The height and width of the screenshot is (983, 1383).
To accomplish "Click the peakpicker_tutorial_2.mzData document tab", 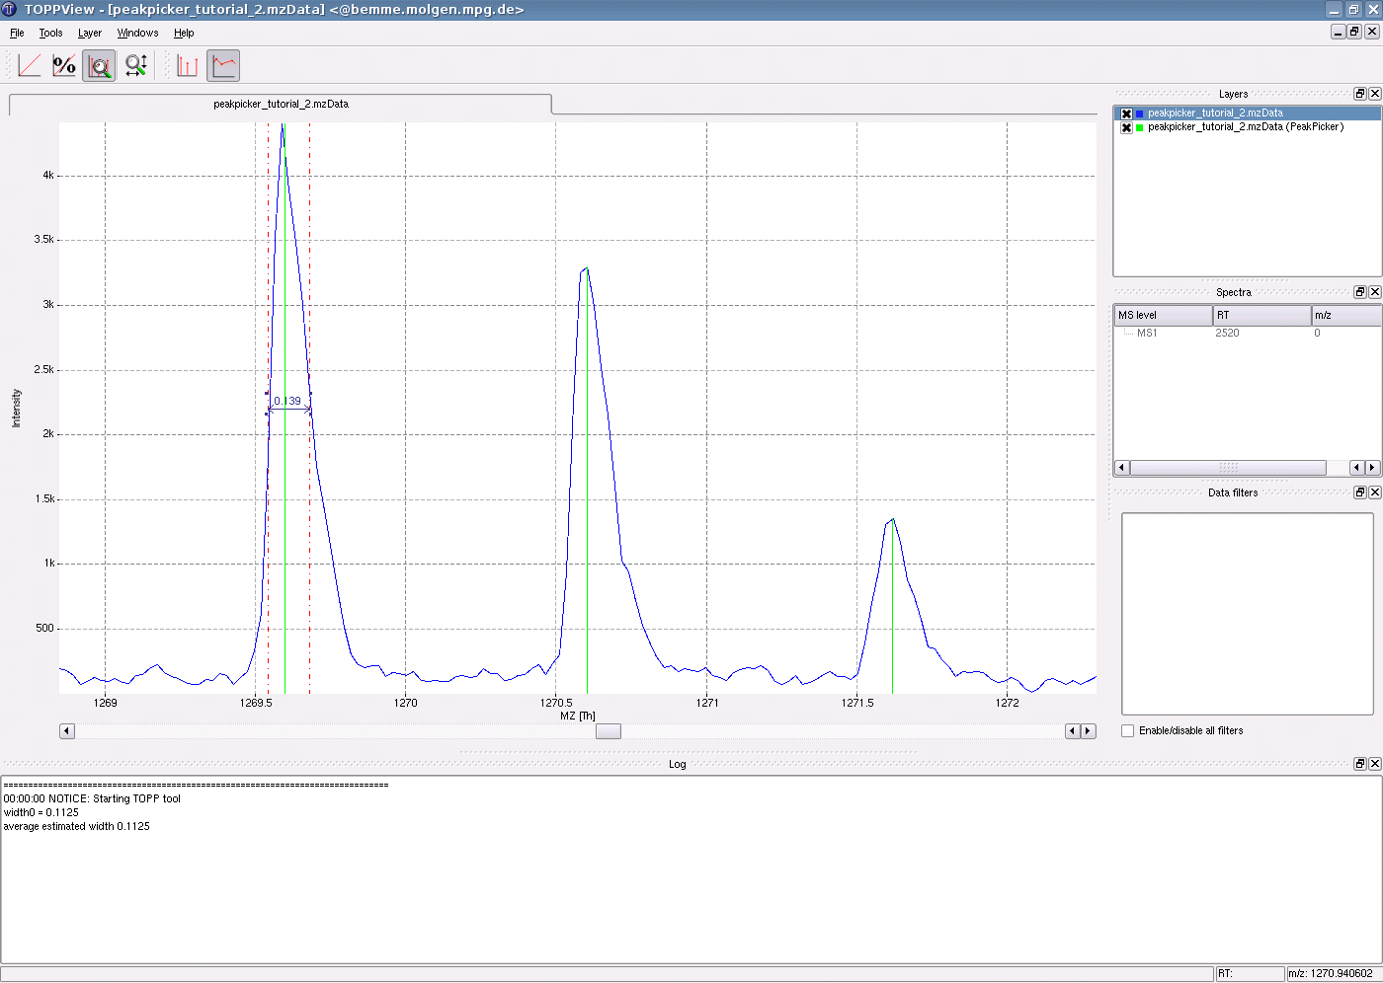I will [x=281, y=104].
